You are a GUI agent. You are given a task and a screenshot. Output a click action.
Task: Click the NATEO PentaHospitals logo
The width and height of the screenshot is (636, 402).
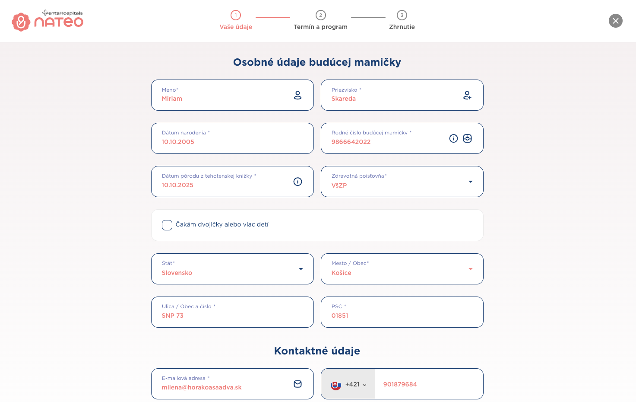pyautogui.click(x=47, y=21)
